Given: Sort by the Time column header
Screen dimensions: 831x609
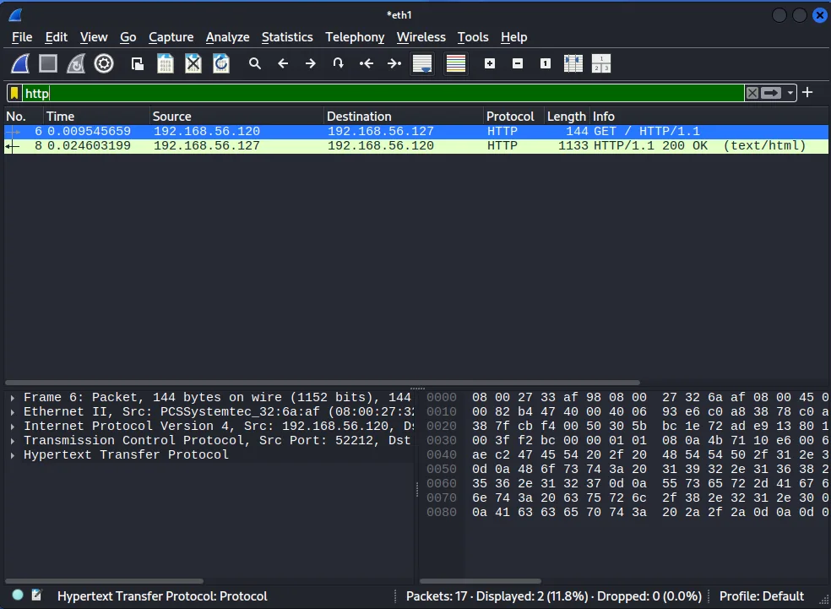Looking at the screenshot, I should point(96,116).
